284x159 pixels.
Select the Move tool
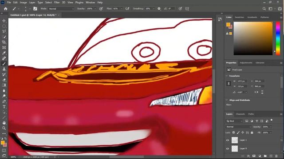tap(4, 21)
